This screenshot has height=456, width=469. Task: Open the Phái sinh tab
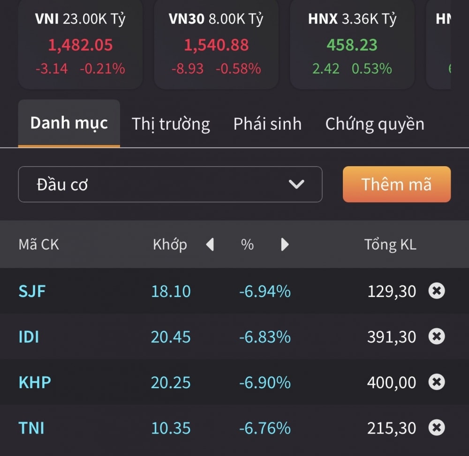tap(267, 124)
